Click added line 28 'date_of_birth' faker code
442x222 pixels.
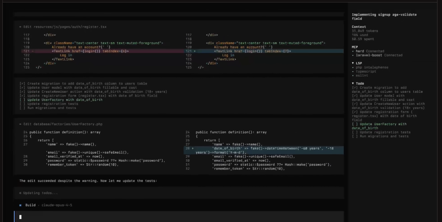264,150
